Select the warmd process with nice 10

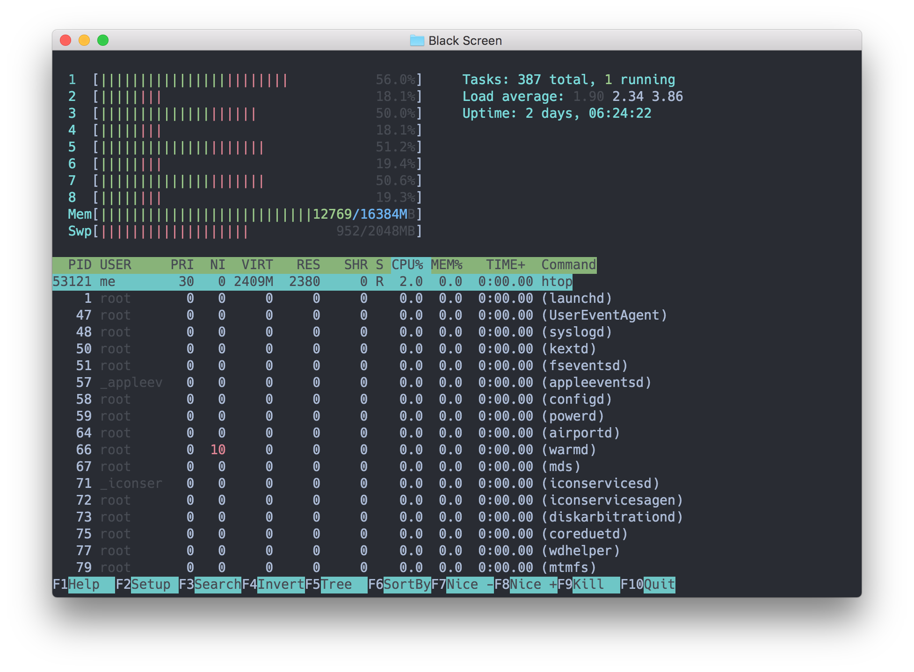point(568,450)
